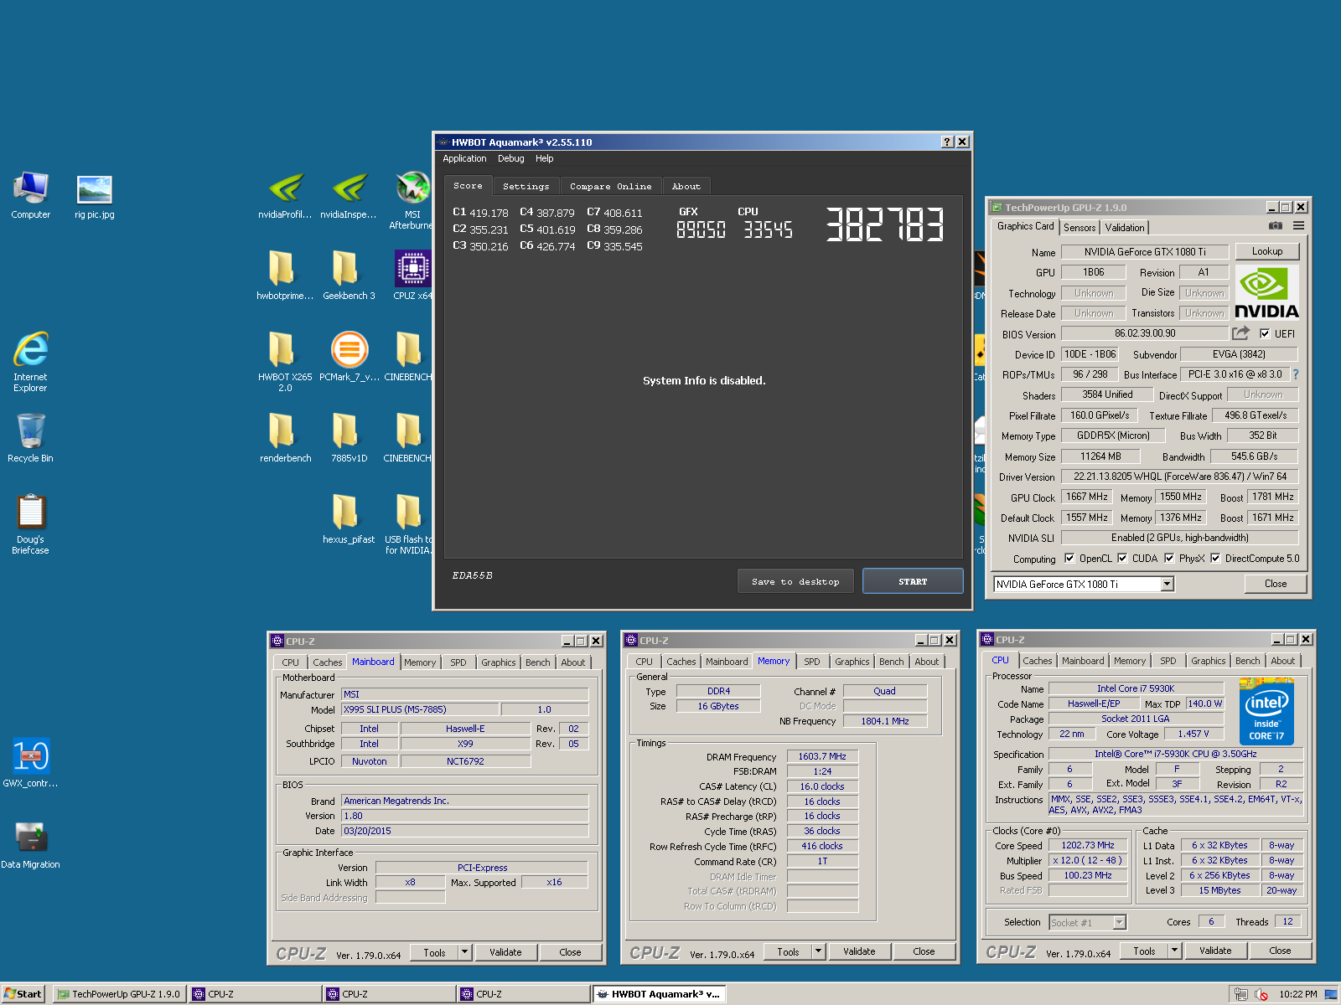The height and width of the screenshot is (1005, 1341).
Task: Toggle PhysX checkbox in GPU-Z
Action: (x=1169, y=559)
